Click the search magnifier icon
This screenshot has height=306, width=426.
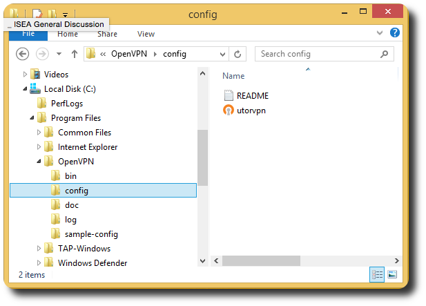coord(384,54)
